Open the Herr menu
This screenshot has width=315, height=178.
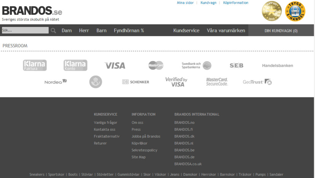[84, 30]
